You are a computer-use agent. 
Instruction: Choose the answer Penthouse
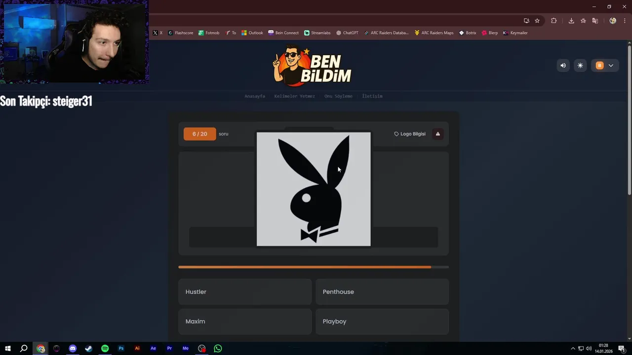pos(382,292)
